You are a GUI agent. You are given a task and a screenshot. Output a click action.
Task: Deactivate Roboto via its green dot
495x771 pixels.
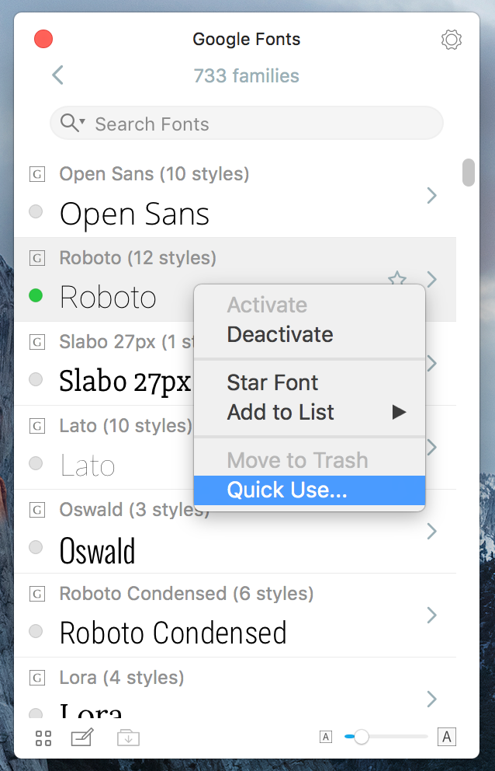(36, 295)
